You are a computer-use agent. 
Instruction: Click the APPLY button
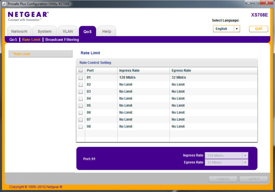[254, 179]
